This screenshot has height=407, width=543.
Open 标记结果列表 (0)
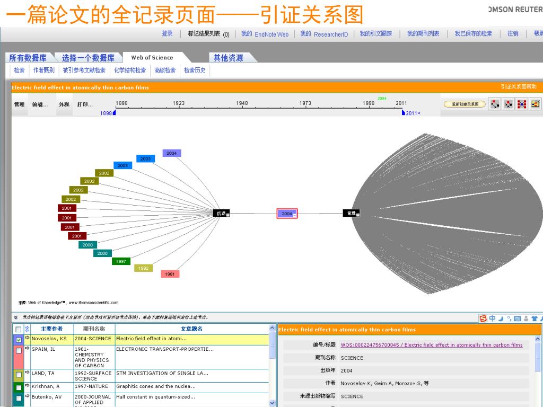point(208,33)
